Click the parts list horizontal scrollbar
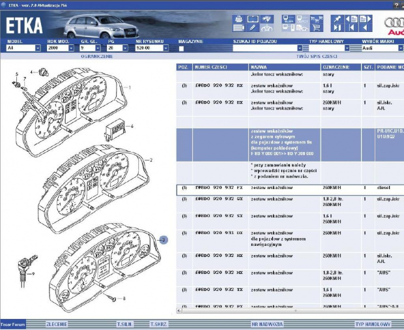Viewport: 404px width, 330px height. 293,310
